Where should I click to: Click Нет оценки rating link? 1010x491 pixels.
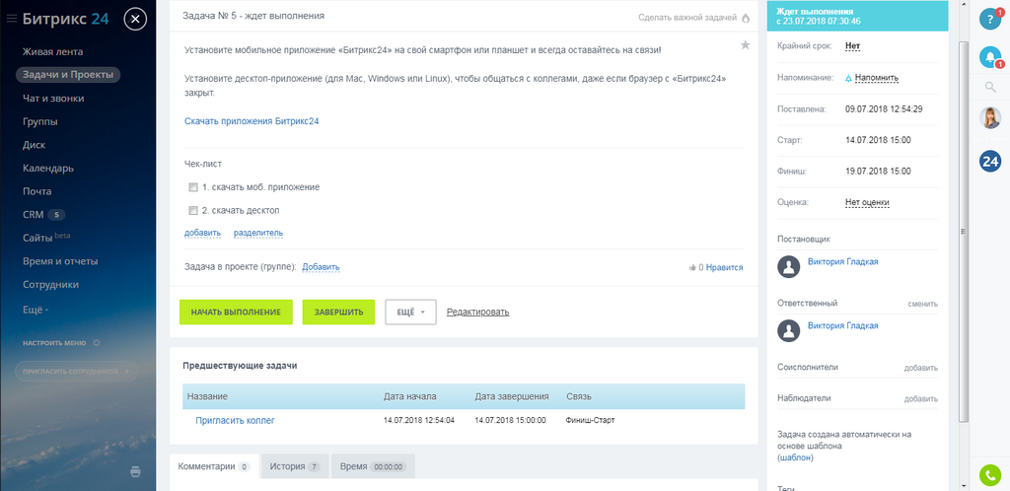coord(867,203)
